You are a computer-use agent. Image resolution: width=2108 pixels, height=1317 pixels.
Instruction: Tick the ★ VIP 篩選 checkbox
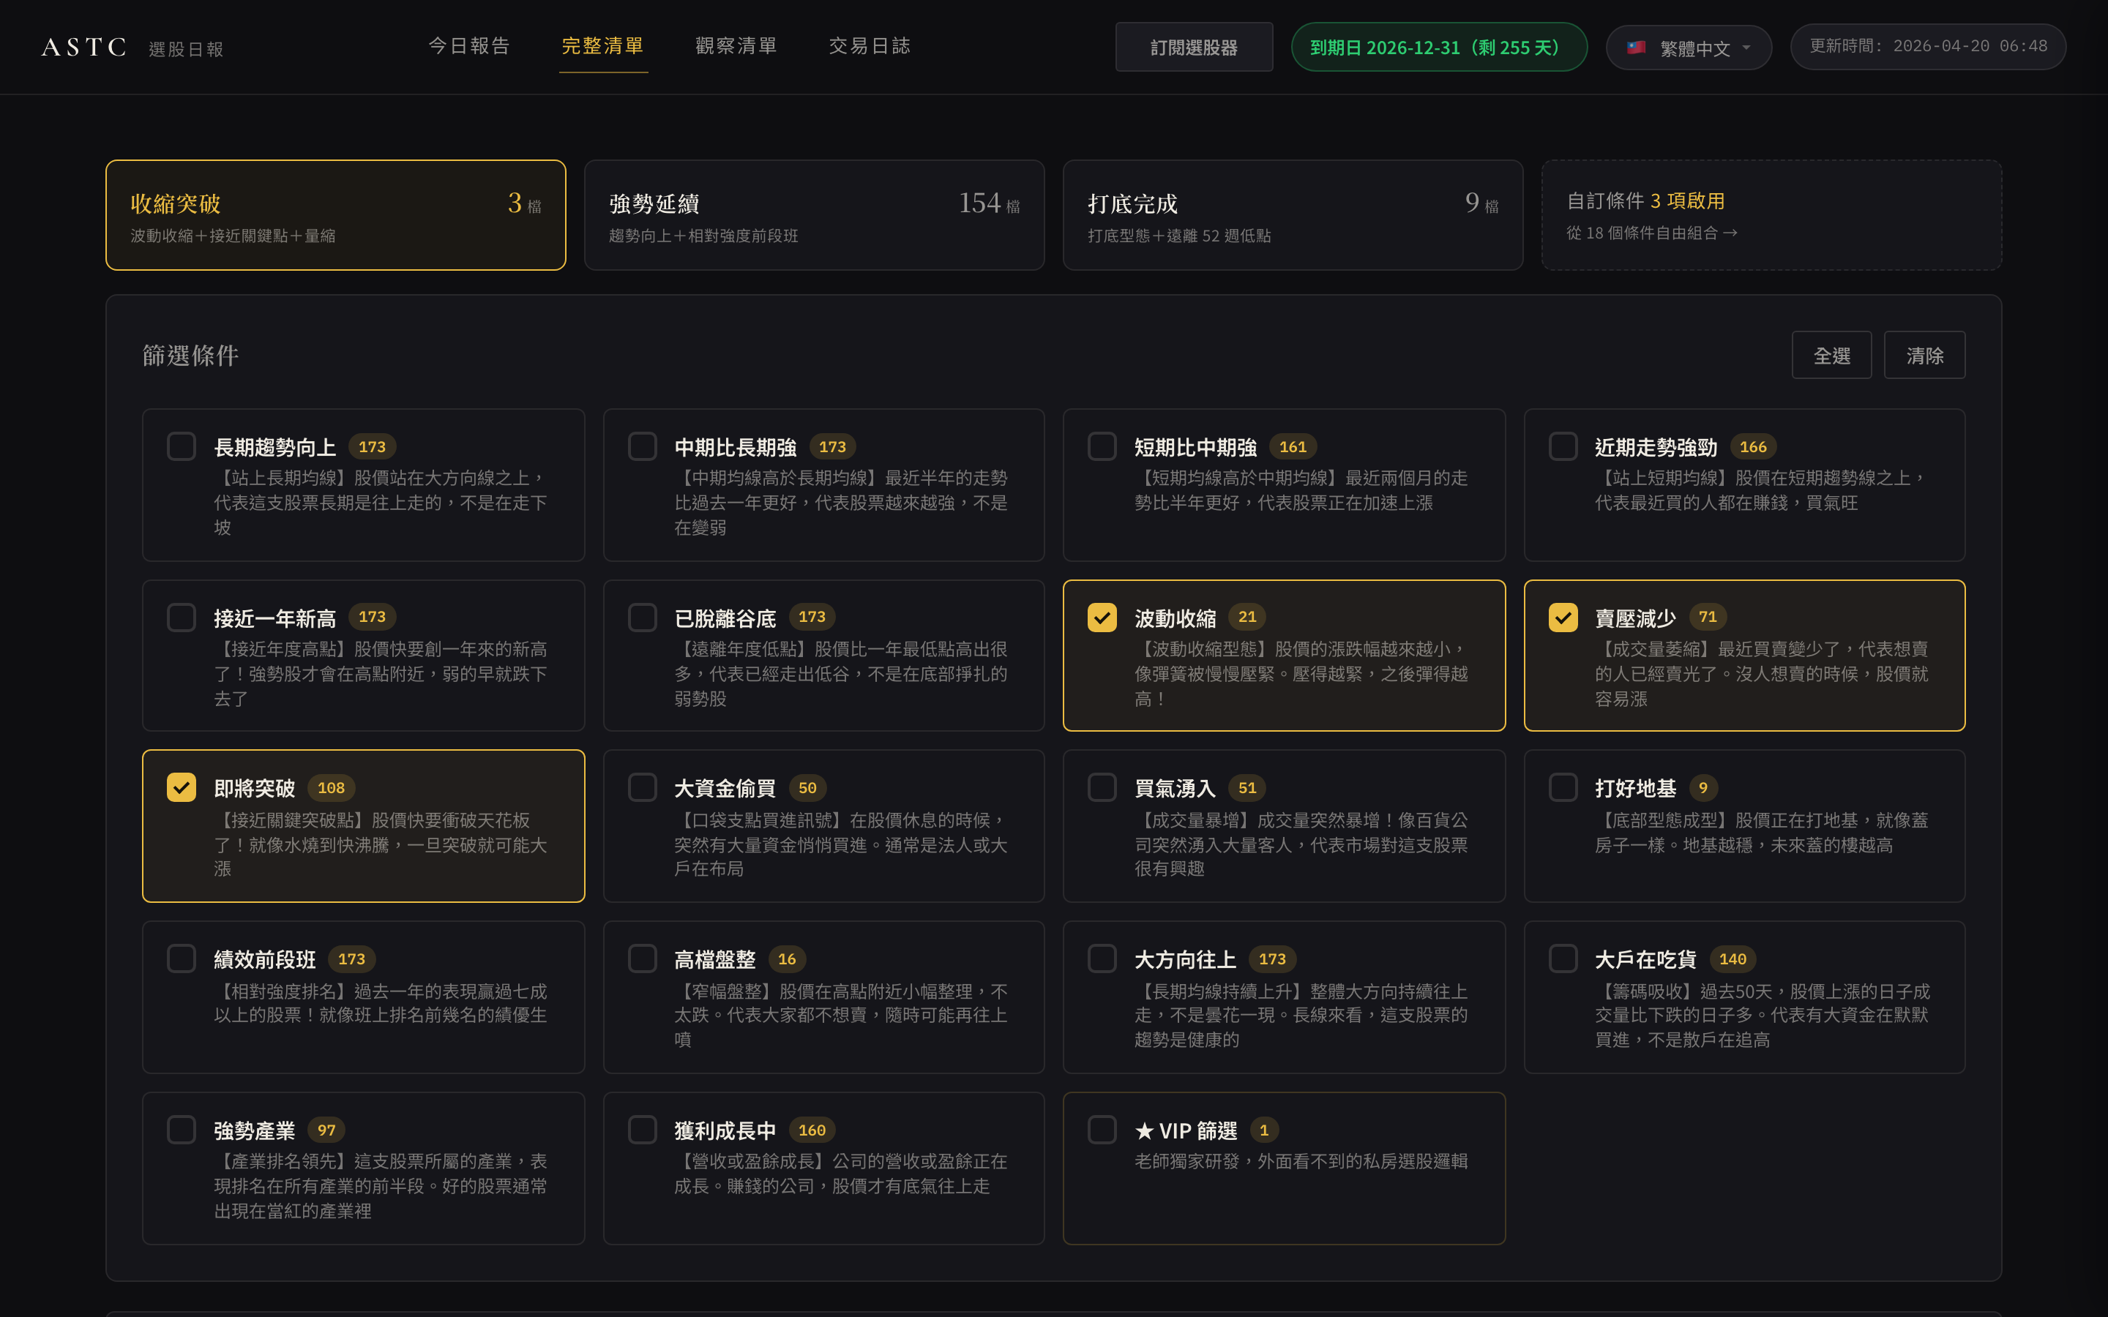pyautogui.click(x=1102, y=1130)
